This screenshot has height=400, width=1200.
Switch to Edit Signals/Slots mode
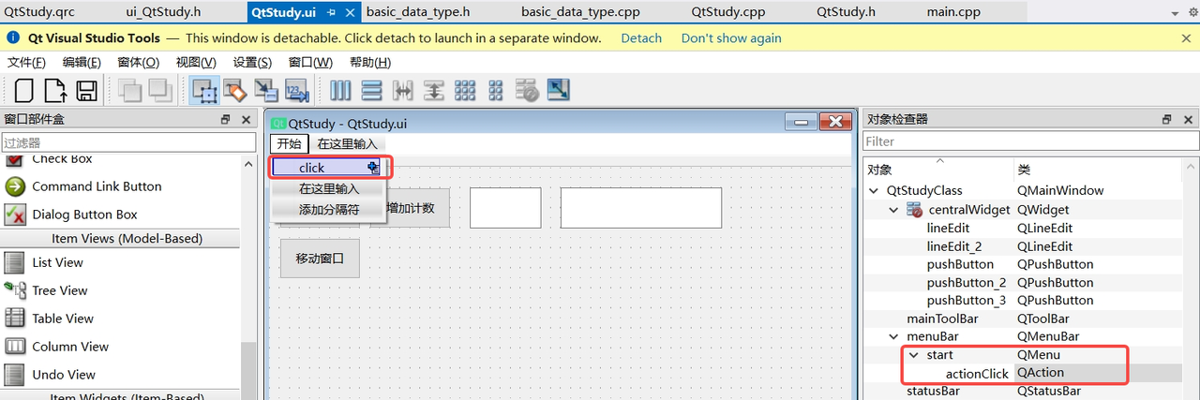tap(235, 91)
